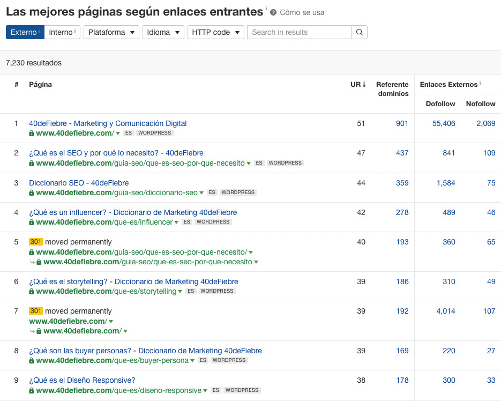The width and height of the screenshot is (501, 401).
Task: View 55,406 dofollow links
Action: pos(444,123)
